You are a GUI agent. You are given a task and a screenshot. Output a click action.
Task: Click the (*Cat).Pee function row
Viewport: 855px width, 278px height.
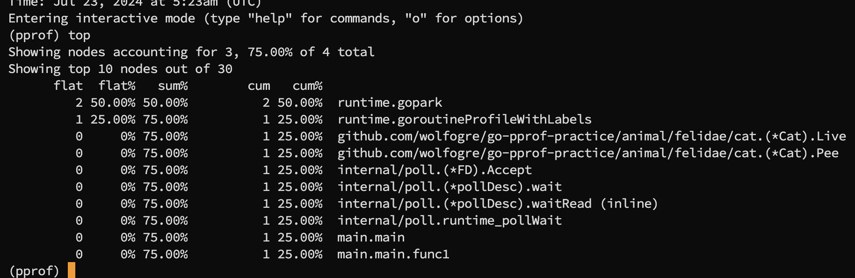[x=587, y=153]
